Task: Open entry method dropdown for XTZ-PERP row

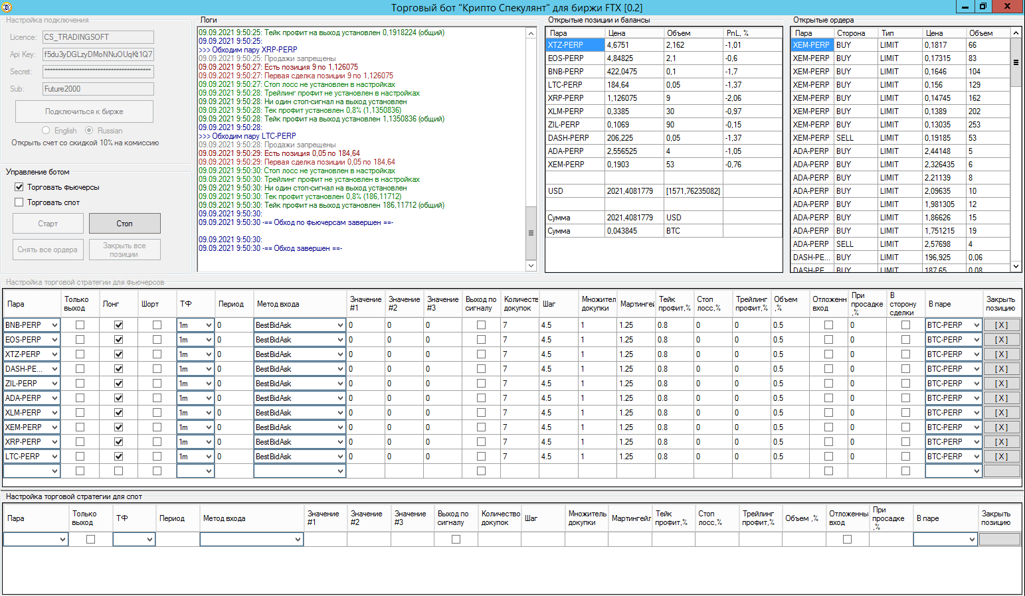Action: [340, 354]
